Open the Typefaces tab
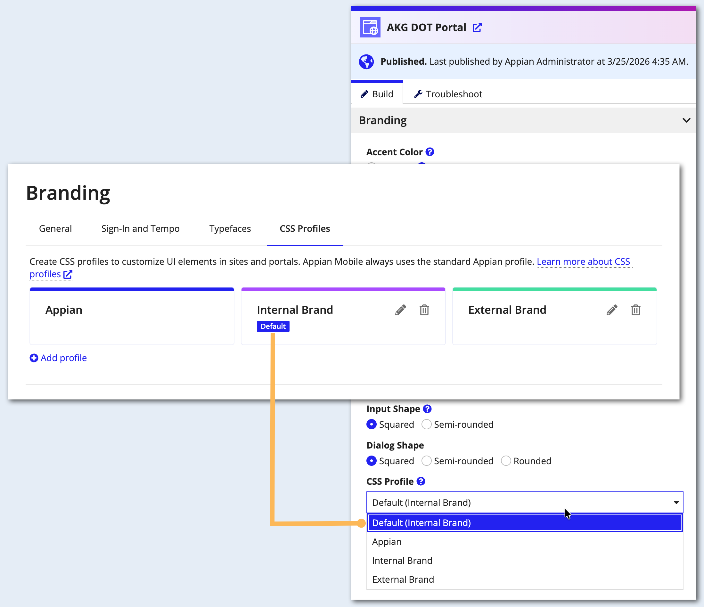Image resolution: width=704 pixels, height=607 pixels. point(230,229)
